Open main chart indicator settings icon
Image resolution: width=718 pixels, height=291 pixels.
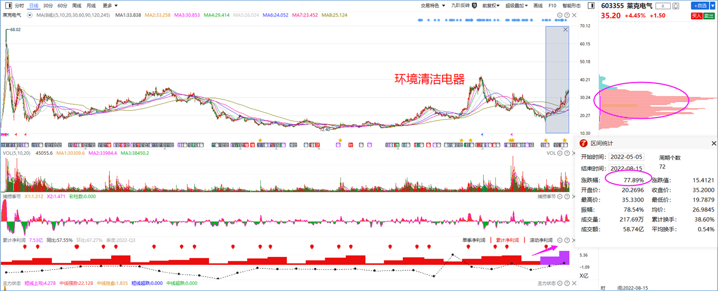[x=560, y=15]
